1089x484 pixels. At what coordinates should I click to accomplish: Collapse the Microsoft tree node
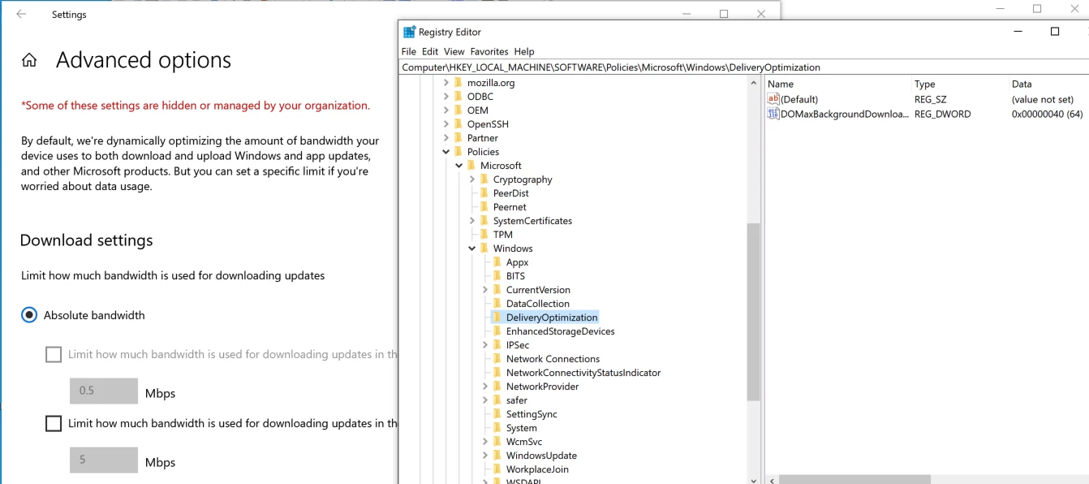tap(459, 166)
